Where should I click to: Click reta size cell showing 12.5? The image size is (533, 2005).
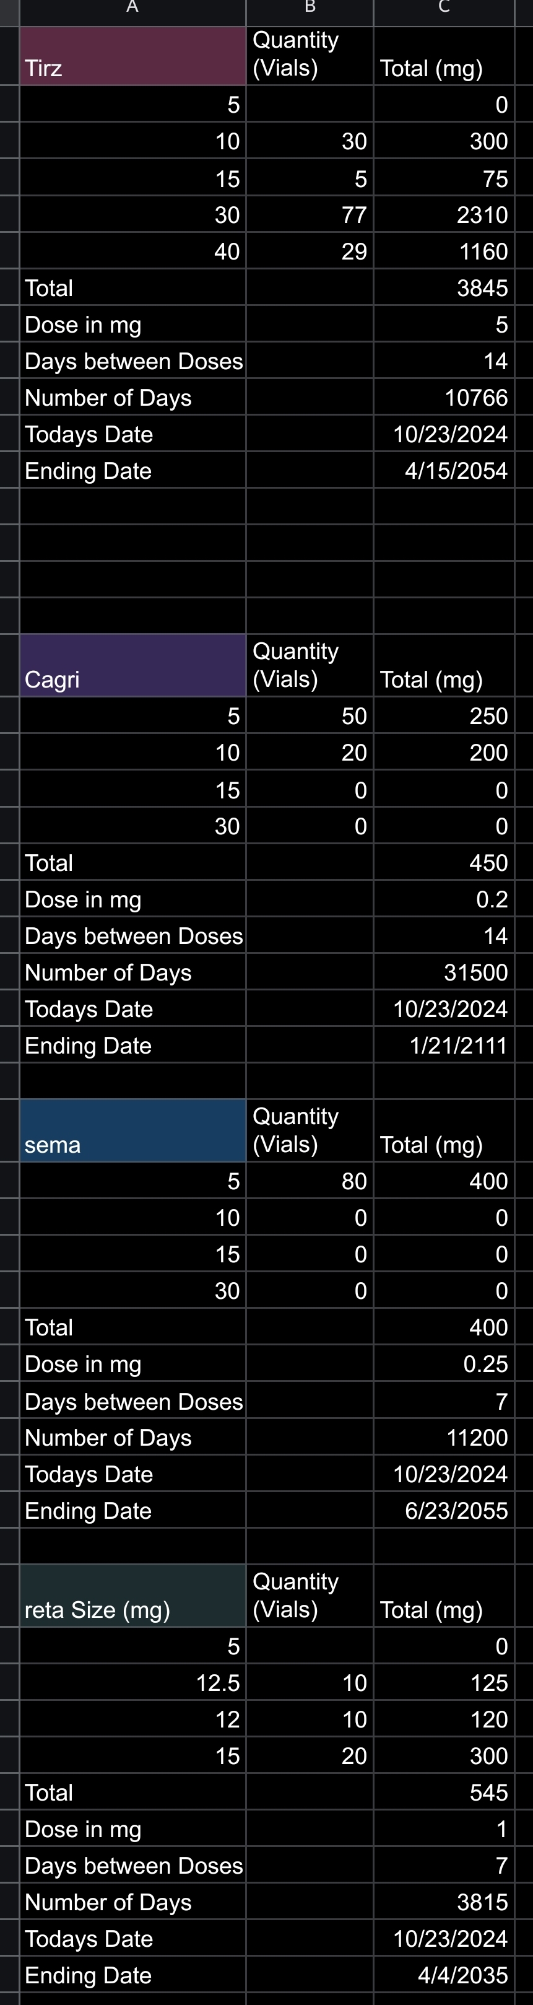pos(132,1684)
